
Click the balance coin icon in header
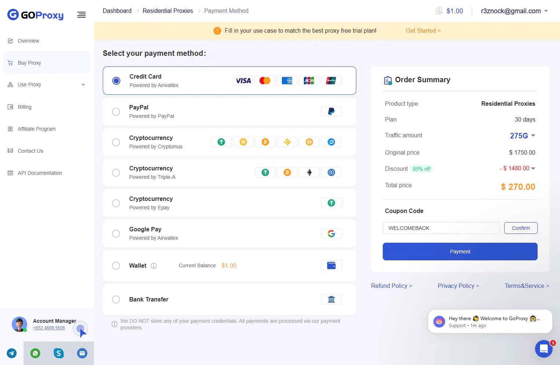point(439,11)
